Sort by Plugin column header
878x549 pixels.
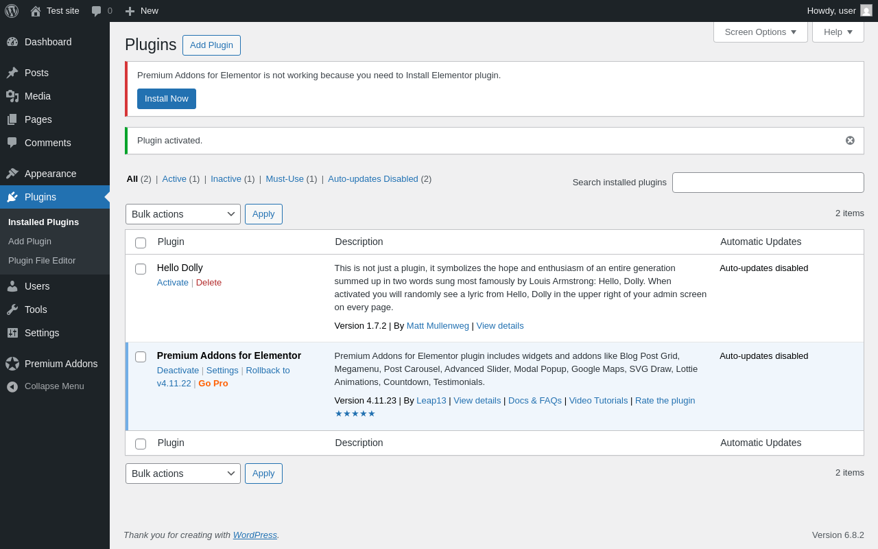[x=171, y=242]
